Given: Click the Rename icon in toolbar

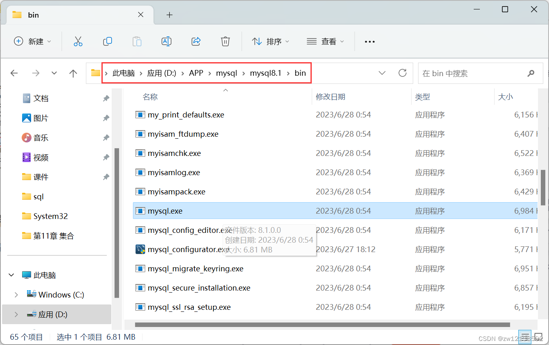Looking at the screenshot, I should click(166, 41).
